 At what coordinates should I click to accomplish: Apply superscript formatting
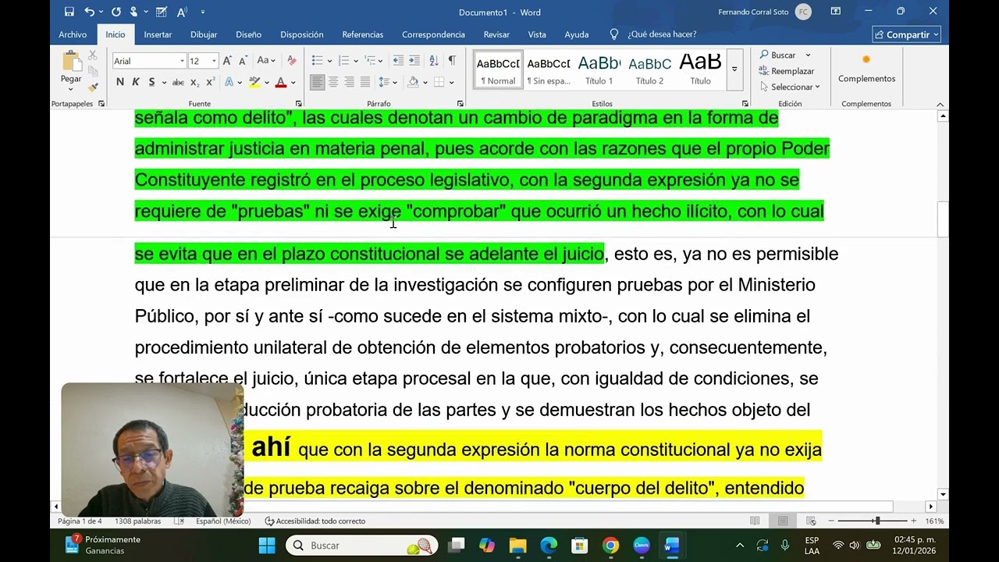pos(211,82)
